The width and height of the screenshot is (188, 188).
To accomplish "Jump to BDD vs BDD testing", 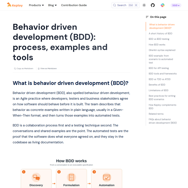I will (159, 39).
